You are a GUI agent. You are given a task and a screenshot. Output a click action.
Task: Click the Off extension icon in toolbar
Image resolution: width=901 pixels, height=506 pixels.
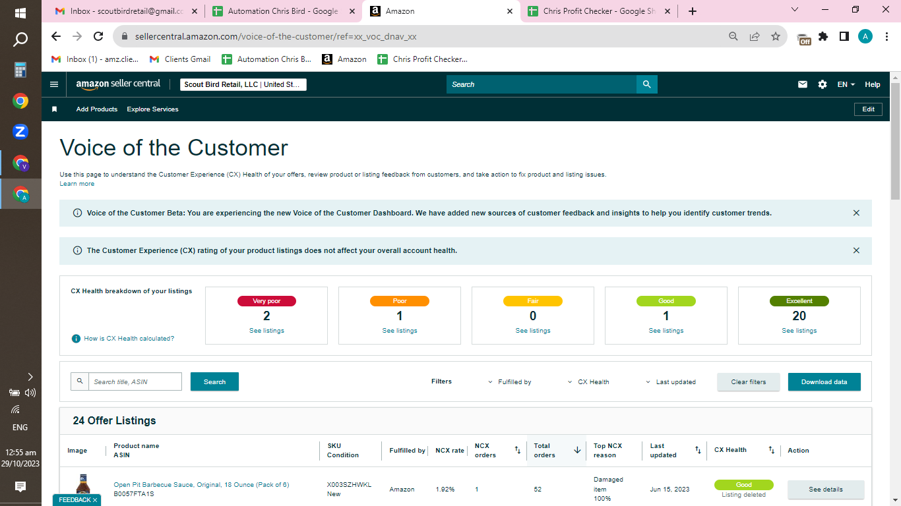tap(804, 38)
